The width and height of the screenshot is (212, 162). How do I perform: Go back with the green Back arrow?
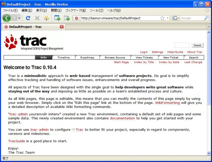tap(7, 18)
